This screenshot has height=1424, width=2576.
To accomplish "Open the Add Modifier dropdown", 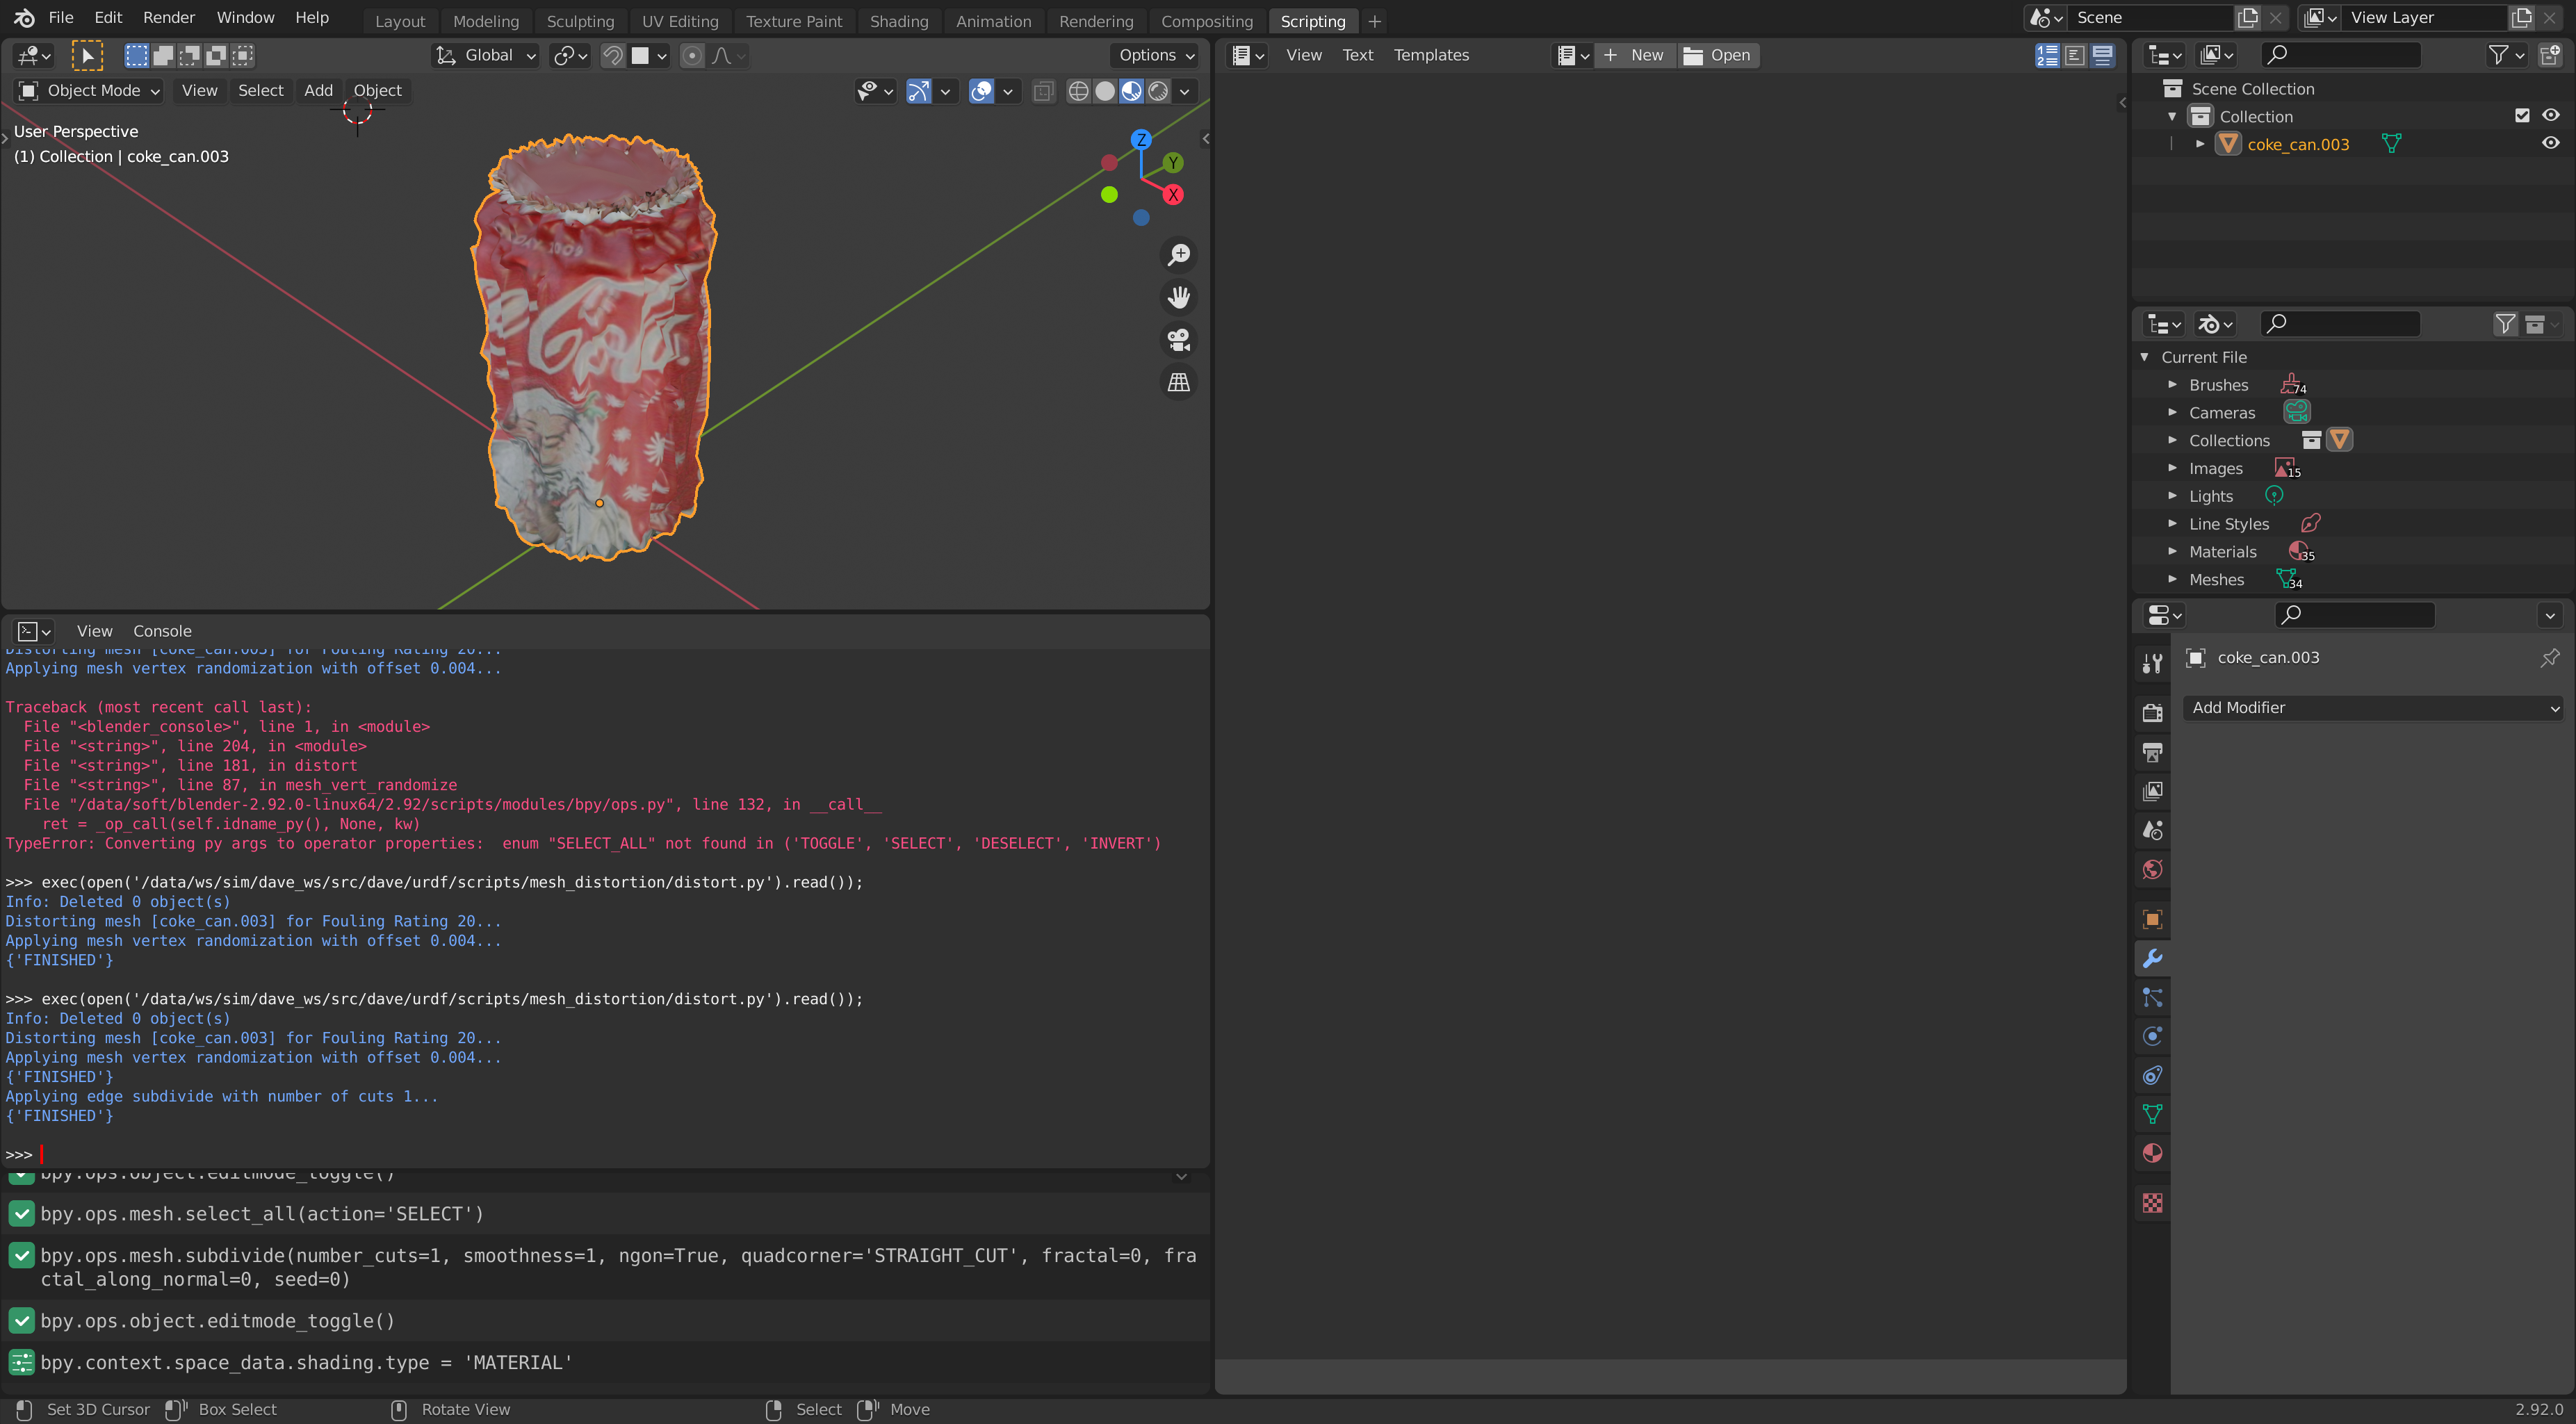I will [x=2373, y=708].
